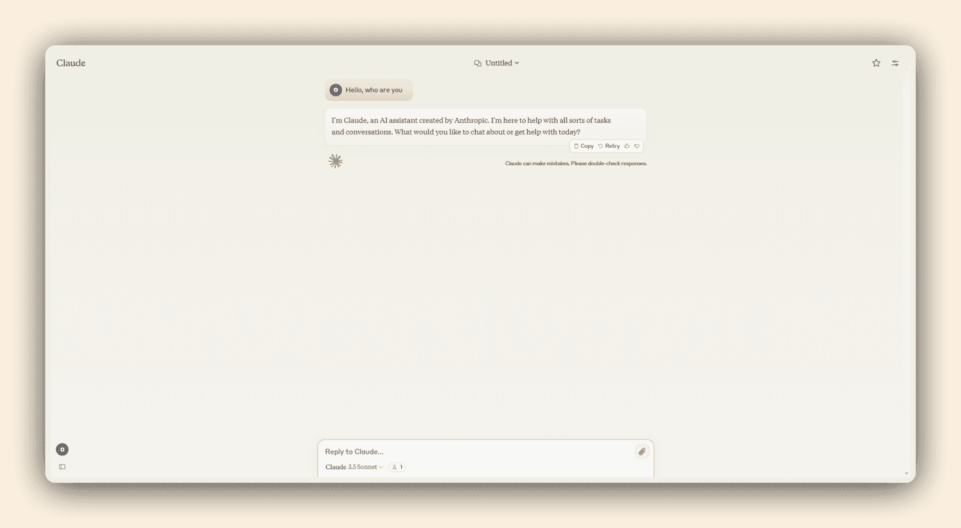Click the avatar in the user message bubble
This screenshot has width=961, height=528.
click(x=336, y=90)
